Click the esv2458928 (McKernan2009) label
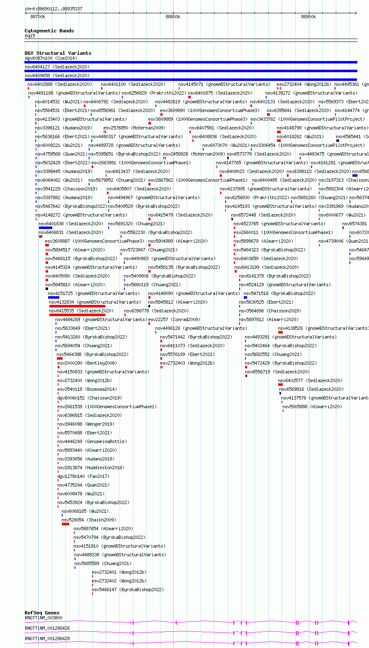This screenshot has height=648, width=369. [194, 154]
